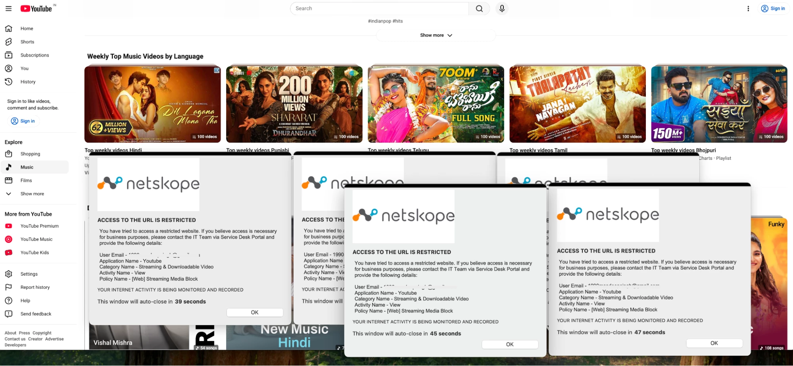793x366 pixels.
Task: Open Settings gear in sidebar
Action: [35, 274]
